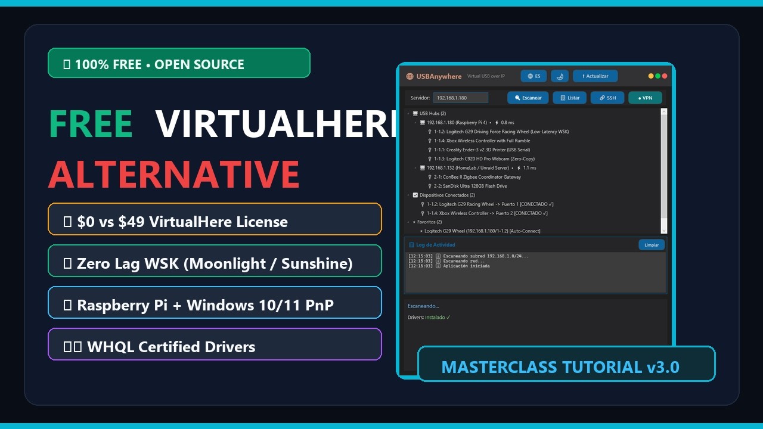Toggle the VPN button
Image resolution: width=763 pixels, height=429 pixels.
[645, 98]
